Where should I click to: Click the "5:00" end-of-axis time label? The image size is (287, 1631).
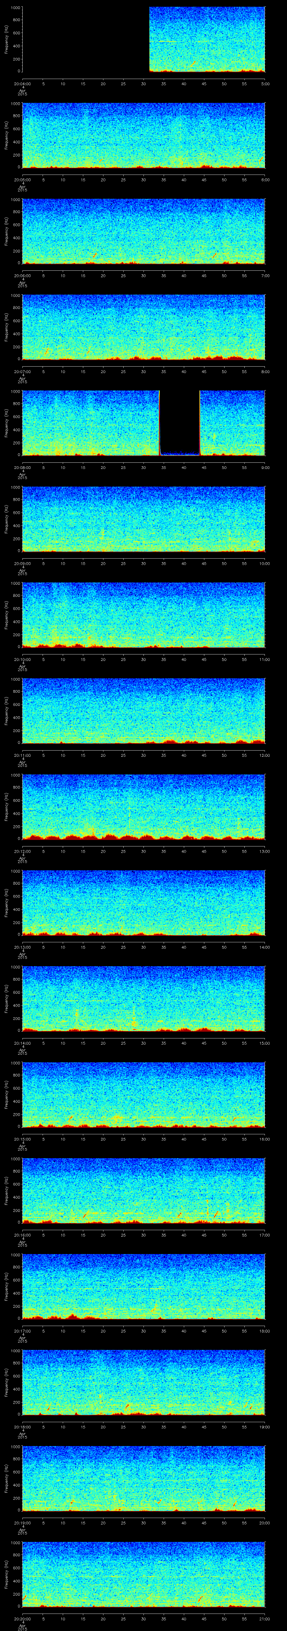[265, 83]
